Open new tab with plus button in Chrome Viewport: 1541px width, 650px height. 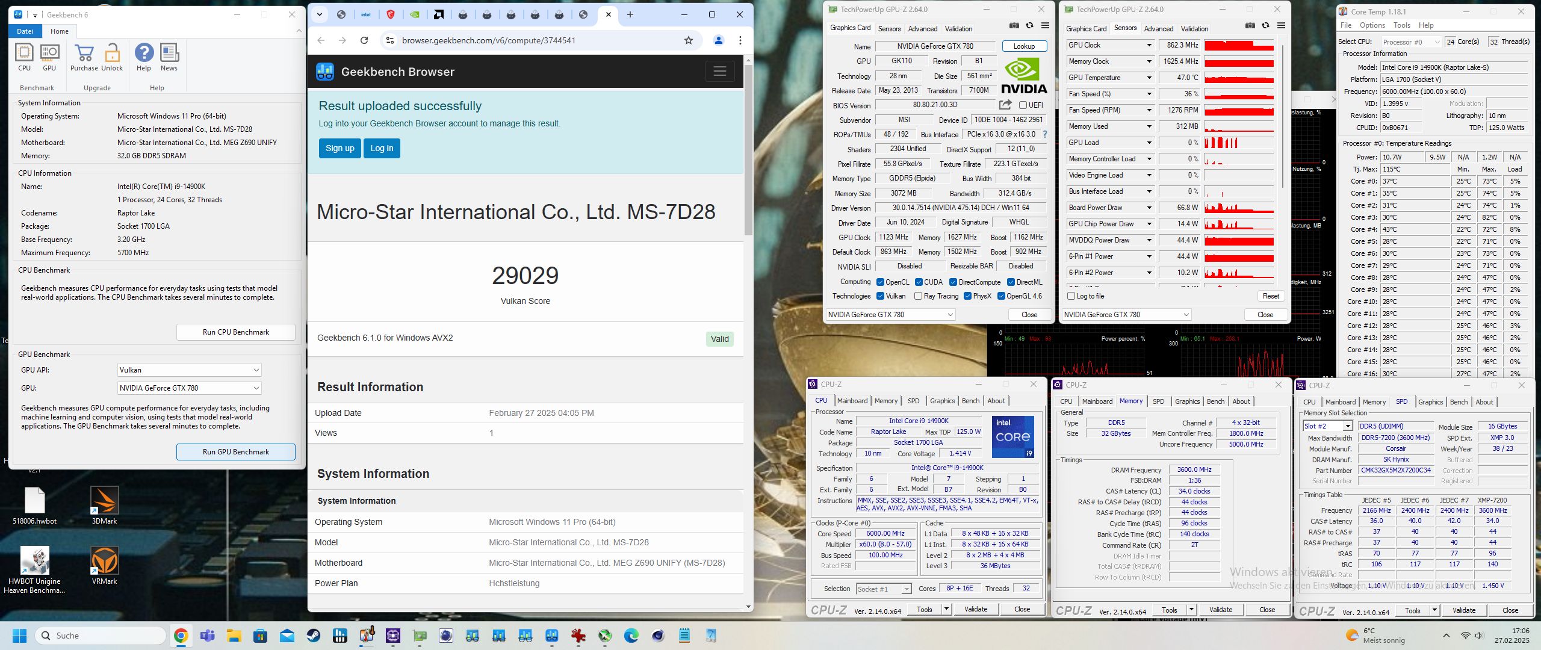point(630,14)
